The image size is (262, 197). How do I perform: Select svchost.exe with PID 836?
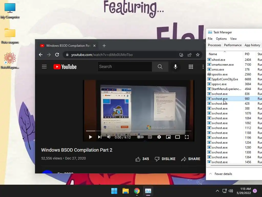pyautogui.click(x=234, y=94)
